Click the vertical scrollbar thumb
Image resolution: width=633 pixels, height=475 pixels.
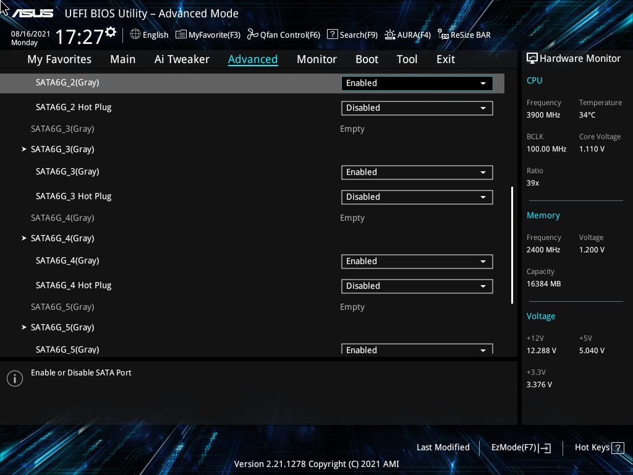click(512, 245)
